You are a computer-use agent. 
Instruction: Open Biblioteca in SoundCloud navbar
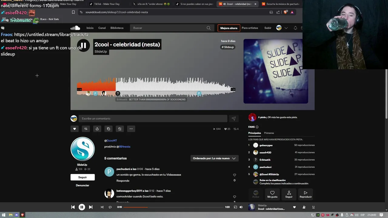coord(117,28)
